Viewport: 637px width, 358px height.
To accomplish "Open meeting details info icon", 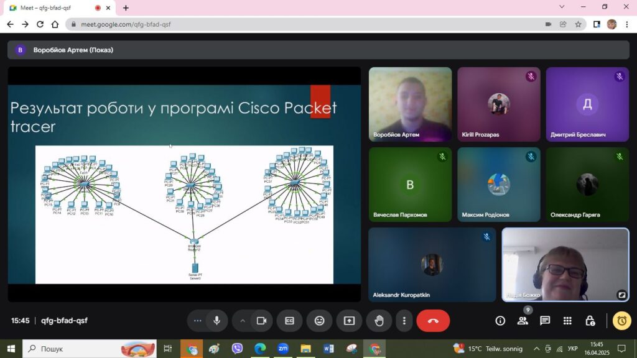I will click(x=500, y=321).
